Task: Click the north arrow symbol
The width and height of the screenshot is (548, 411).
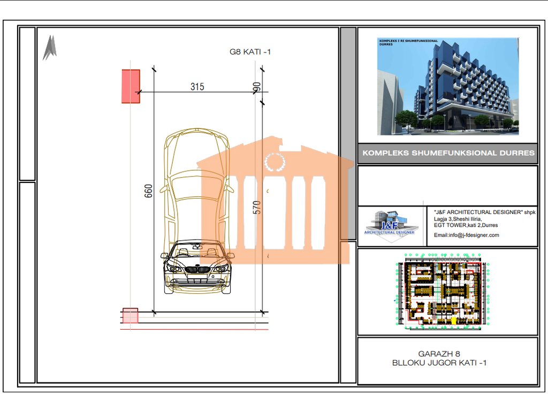Action: click(x=50, y=48)
